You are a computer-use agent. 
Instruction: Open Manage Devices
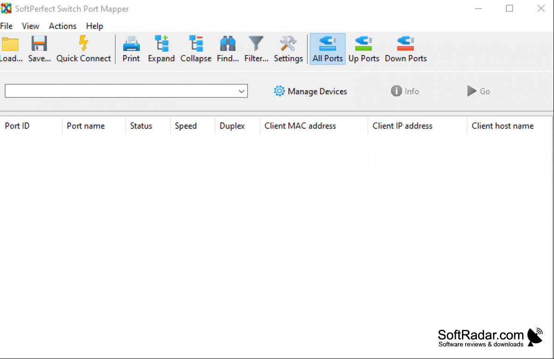(310, 91)
